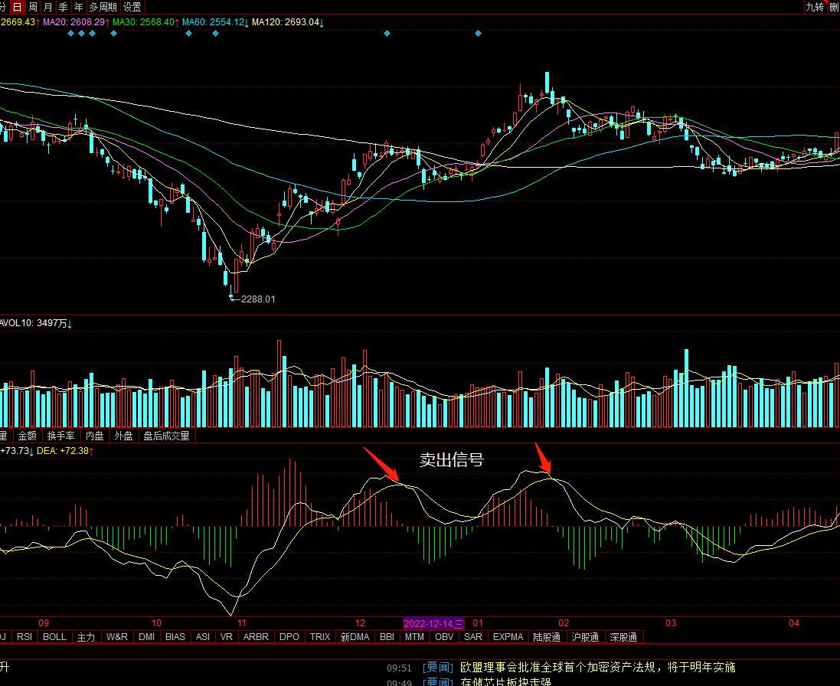Click the right red sell-signal arrow

coord(543,459)
